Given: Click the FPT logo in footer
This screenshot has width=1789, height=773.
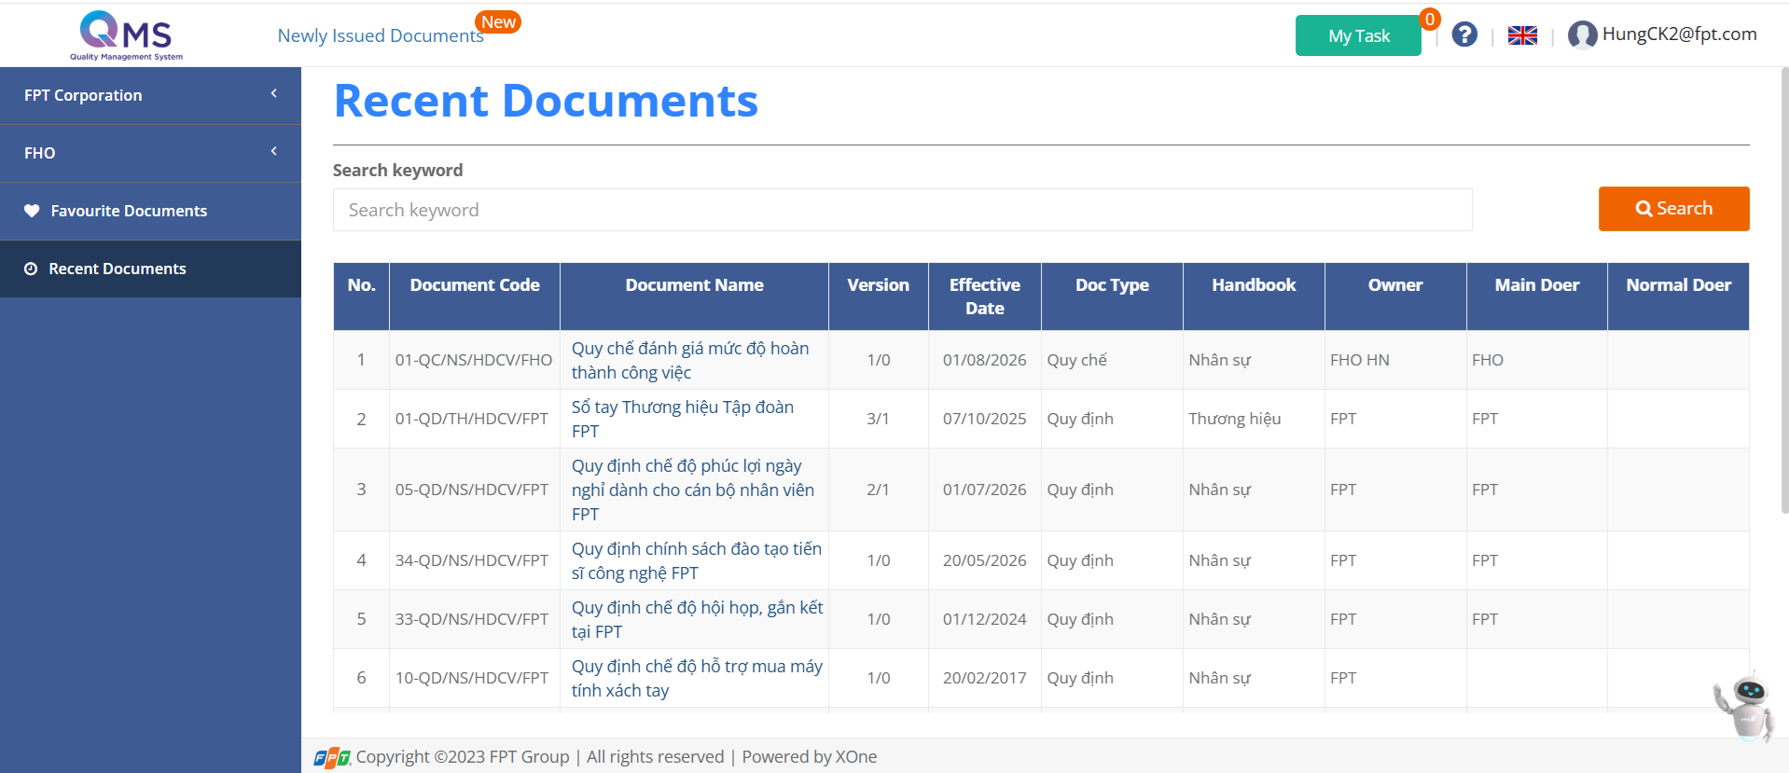Looking at the screenshot, I should point(332,757).
